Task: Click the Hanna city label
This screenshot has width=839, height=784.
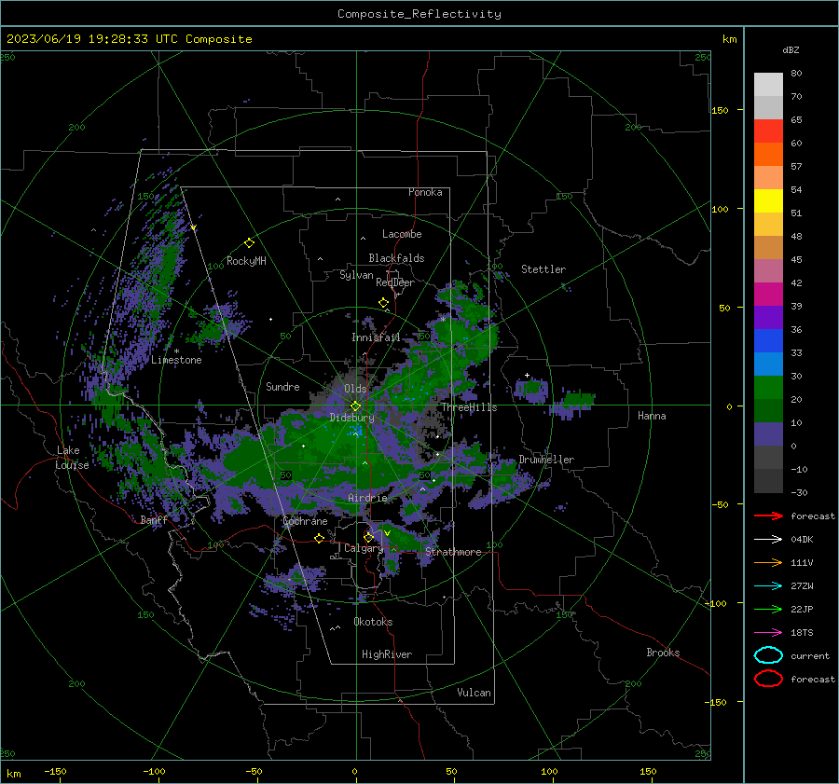Action: click(652, 416)
